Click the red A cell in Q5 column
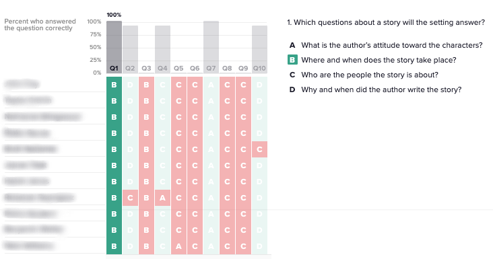 click(178, 246)
